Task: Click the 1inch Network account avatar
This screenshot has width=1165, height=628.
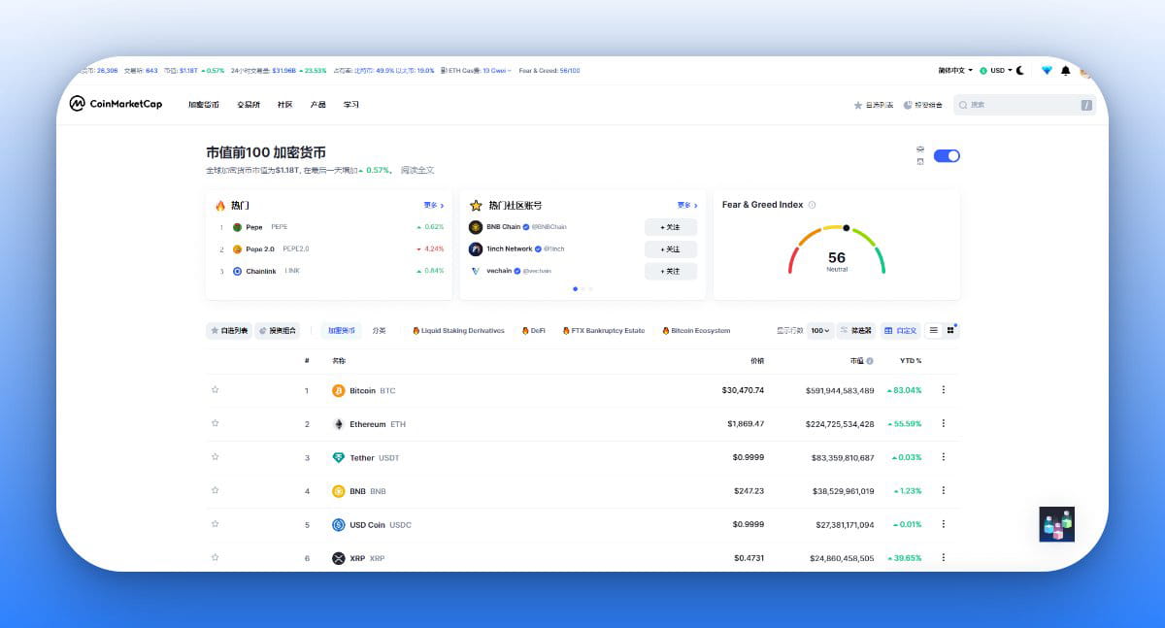Action: click(x=476, y=249)
